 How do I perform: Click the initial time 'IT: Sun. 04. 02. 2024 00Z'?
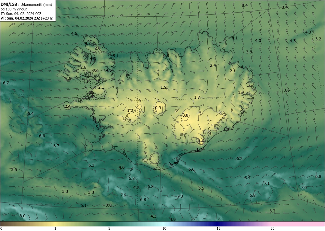pyautogui.click(x=21, y=14)
